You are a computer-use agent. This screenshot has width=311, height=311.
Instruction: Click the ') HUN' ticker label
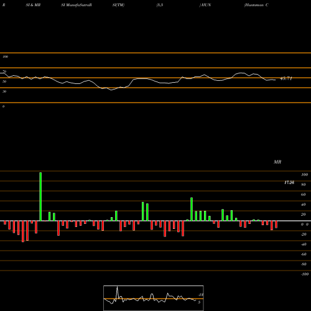coord(205,5)
